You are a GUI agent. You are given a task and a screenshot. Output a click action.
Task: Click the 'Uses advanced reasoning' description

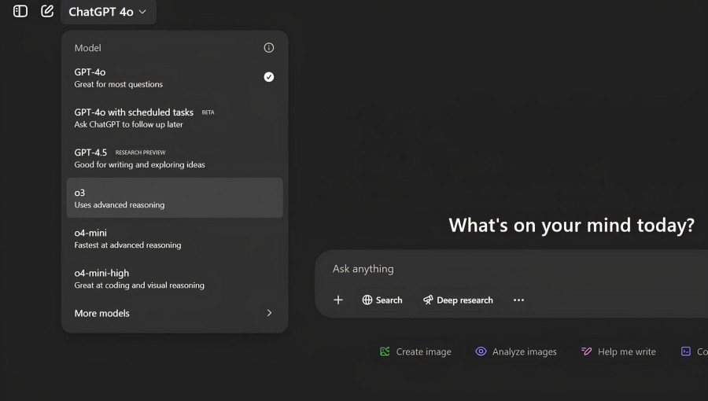[120, 204]
